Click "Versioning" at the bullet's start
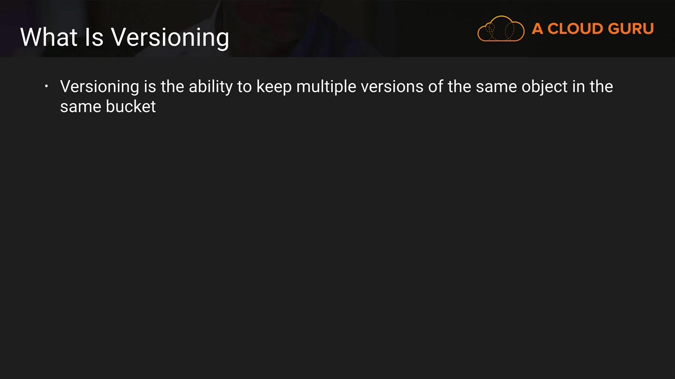675x379 pixels. click(99, 87)
